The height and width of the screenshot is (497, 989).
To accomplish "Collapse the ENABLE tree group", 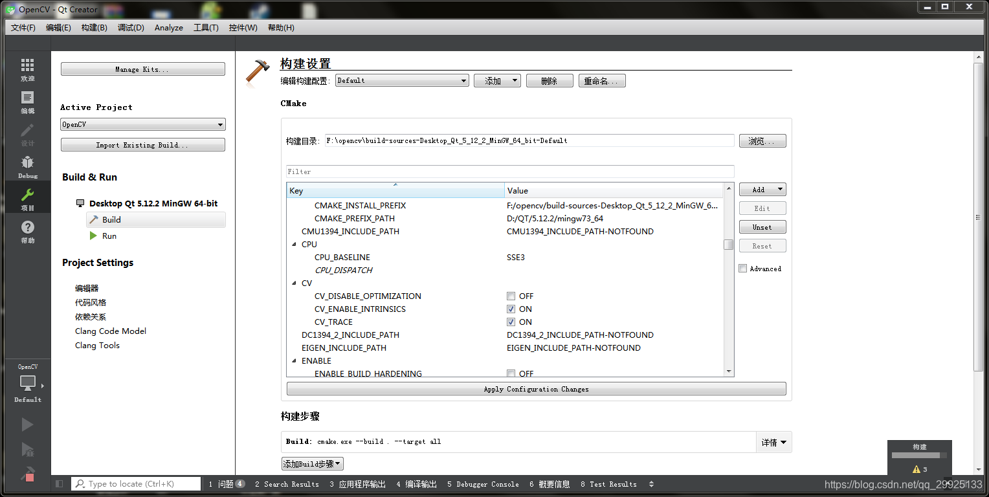I will pyautogui.click(x=294, y=361).
